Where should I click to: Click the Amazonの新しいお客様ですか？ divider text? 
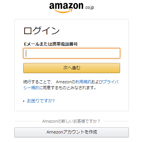pyautogui.click(x=71, y=121)
